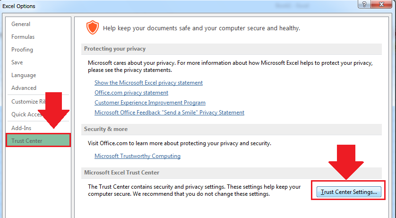Viewport: 396px width, 218px height.
Task: Open the Microsoft Trustworthy Computing link
Action: (138, 156)
